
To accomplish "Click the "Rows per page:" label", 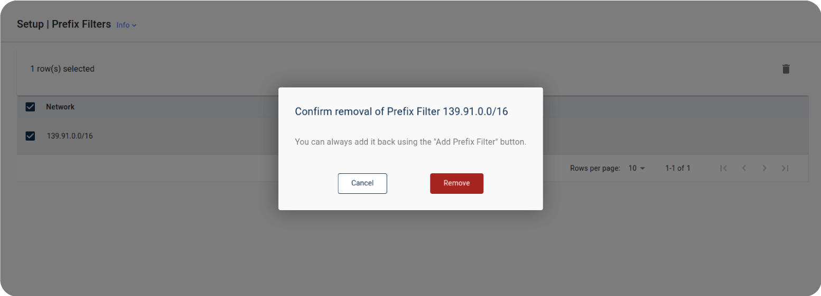I will coord(595,168).
